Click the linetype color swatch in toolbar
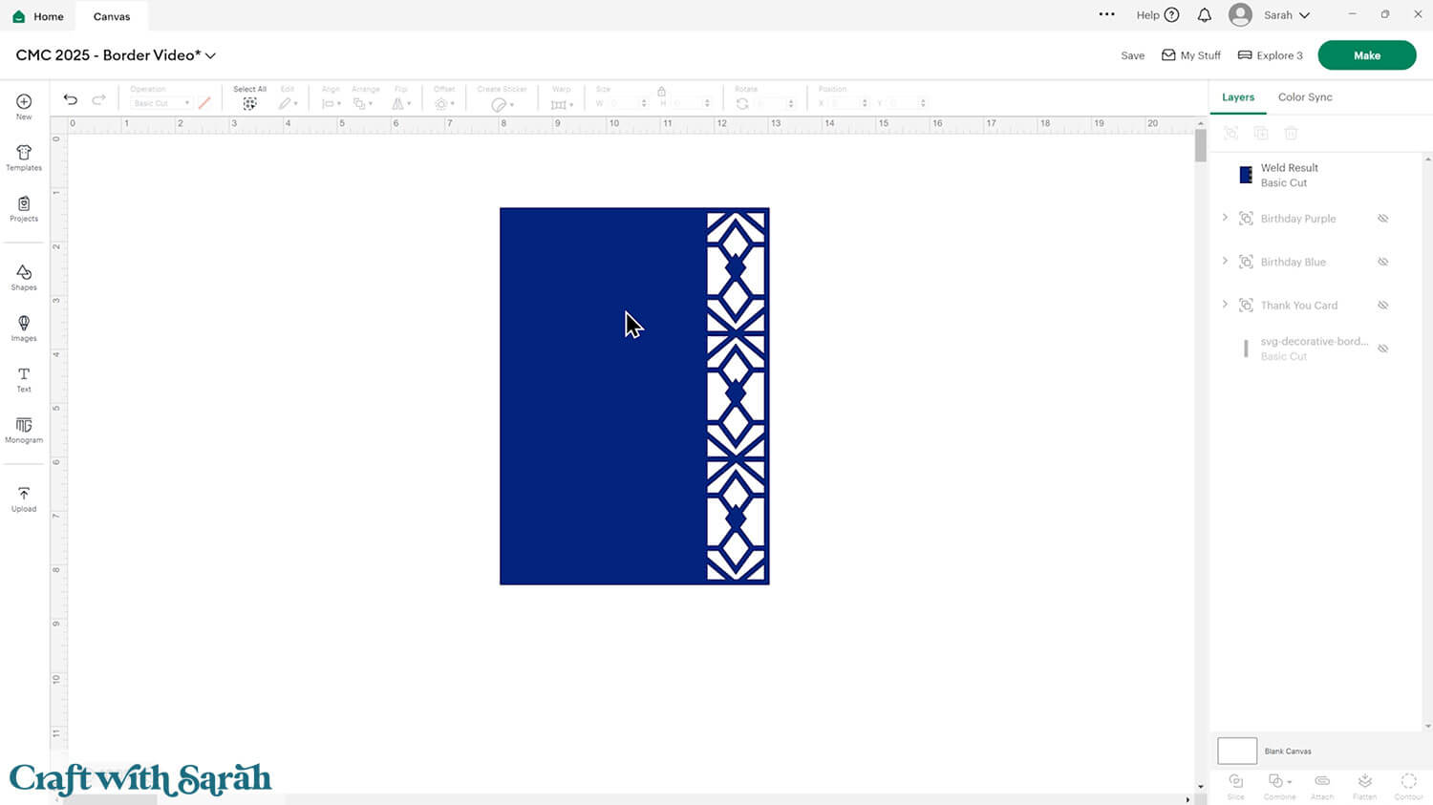1433x805 pixels. click(x=204, y=103)
